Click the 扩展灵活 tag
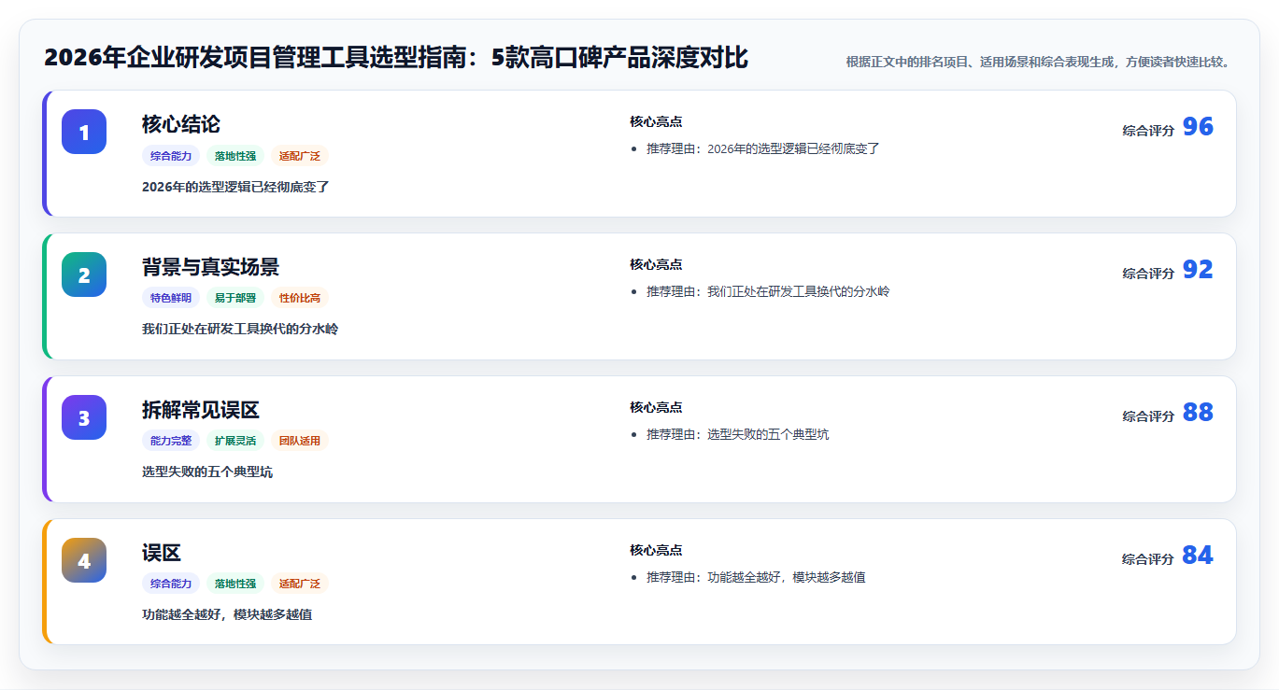The width and height of the screenshot is (1279, 690). pos(235,441)
